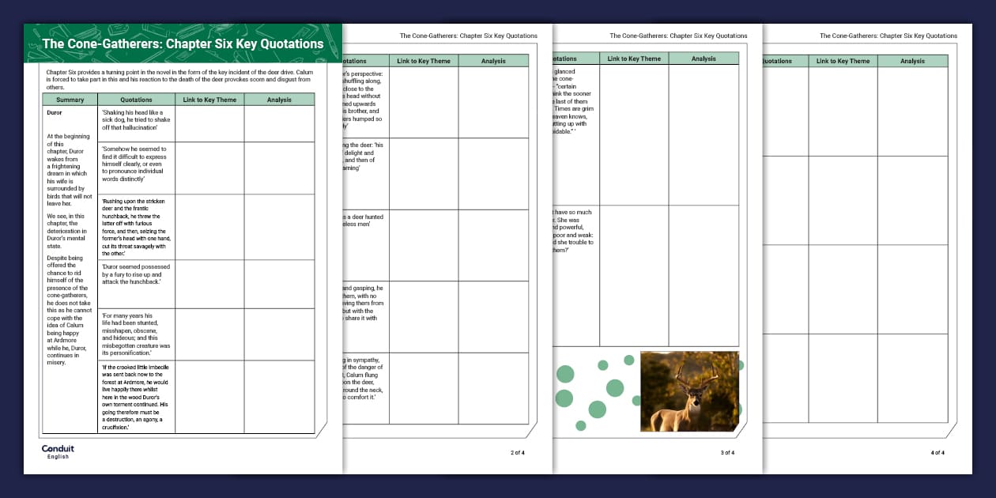This screenshot has height=498, width=996.
Task: Click the '2 of 4' page number
Action: pyautogui.click(x=517, y=452)
